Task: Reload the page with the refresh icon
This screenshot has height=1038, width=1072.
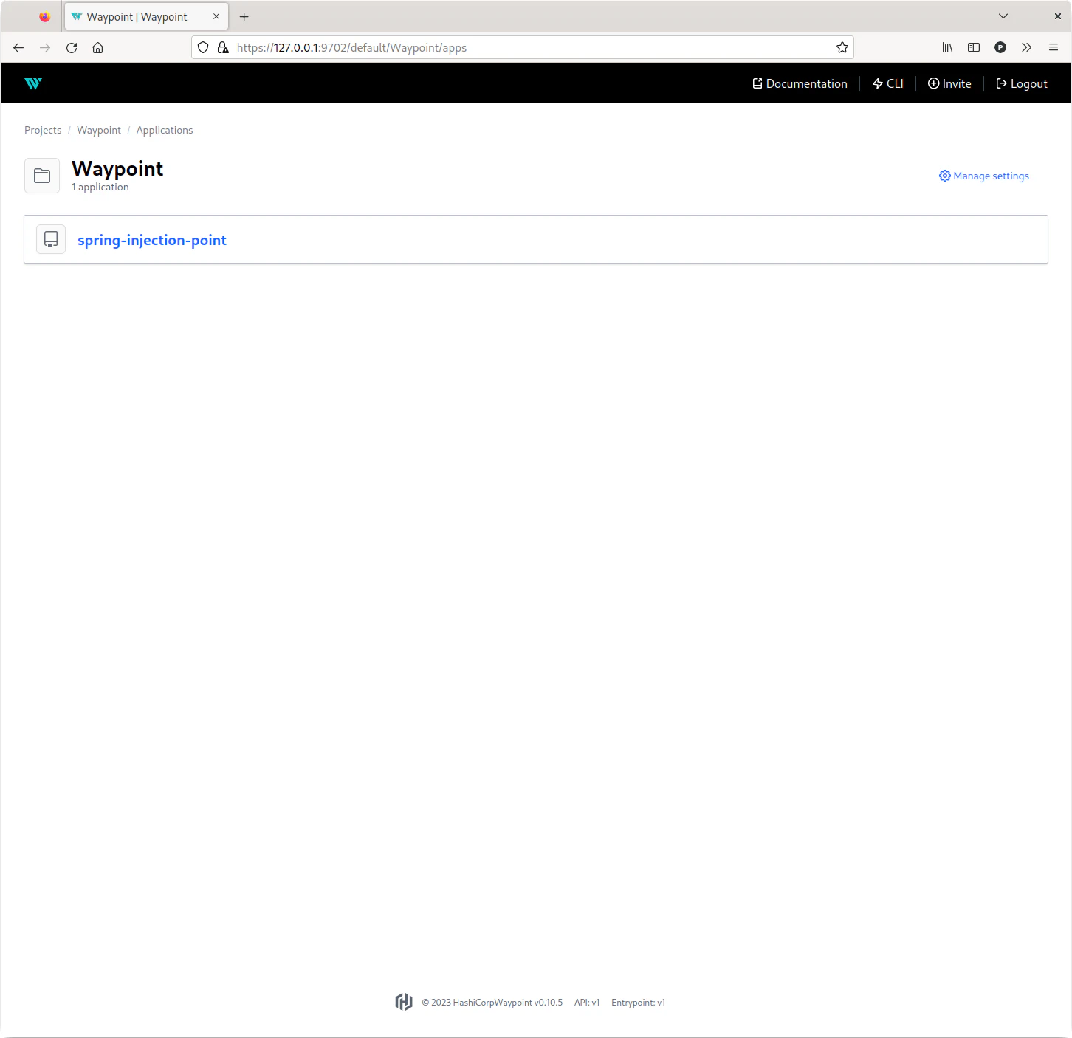Action: [72, 47]
